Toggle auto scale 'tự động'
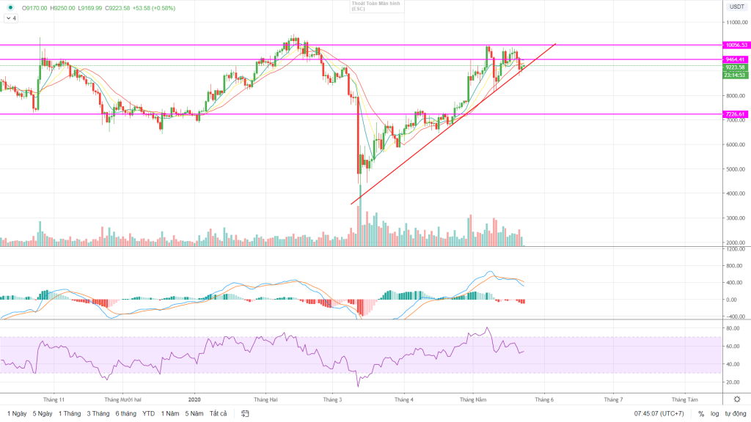Image resolution: width=751 pixels, height=422 pixels. [x=734, y=414]
